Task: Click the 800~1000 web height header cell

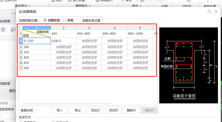Action: click(140, 33)
